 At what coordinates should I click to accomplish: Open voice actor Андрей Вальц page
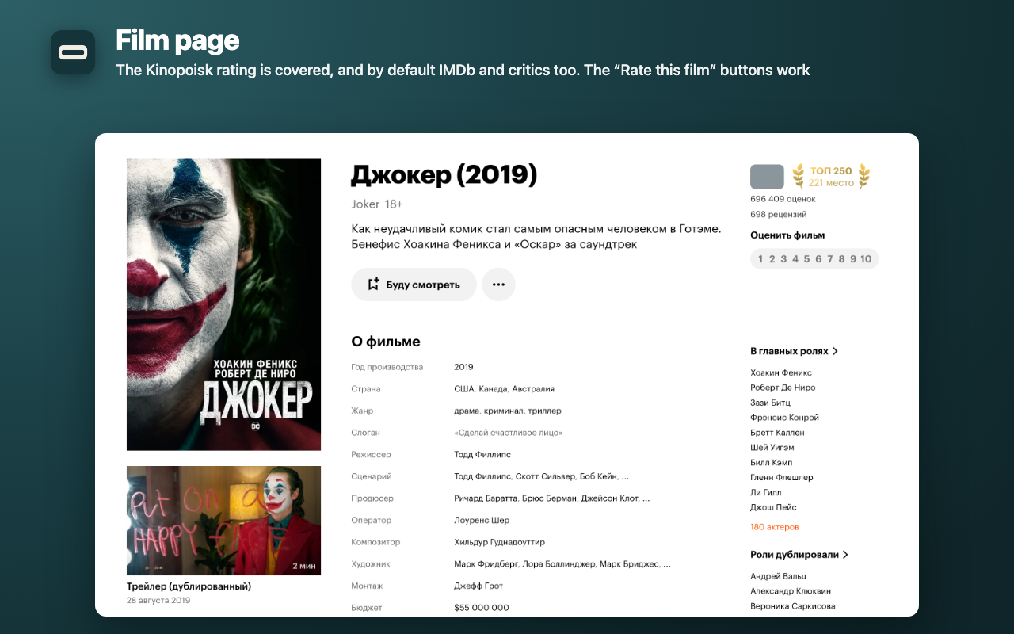coord(778,576)
